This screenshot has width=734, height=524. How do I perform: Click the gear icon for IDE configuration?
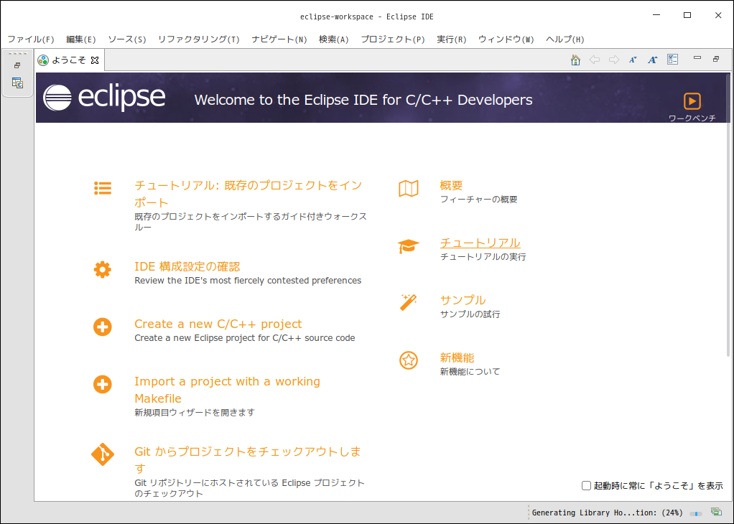coord(103,270)
